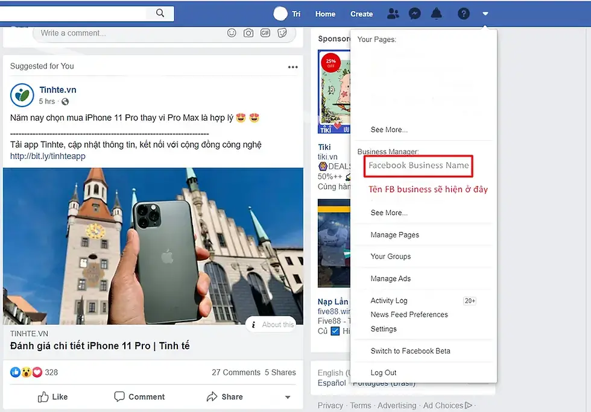Open the three-dot options on the suggested post

tap(293, 67)
